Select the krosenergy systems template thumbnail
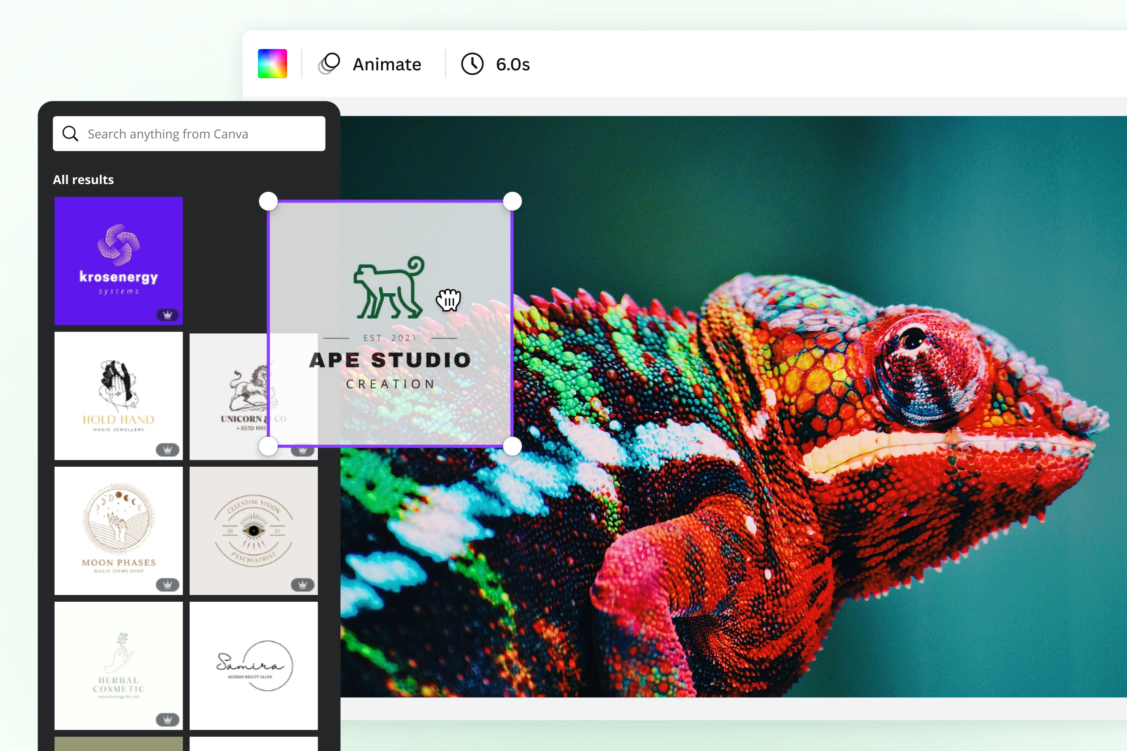Screen dimensions: 1127x751 tap(119, 261)
